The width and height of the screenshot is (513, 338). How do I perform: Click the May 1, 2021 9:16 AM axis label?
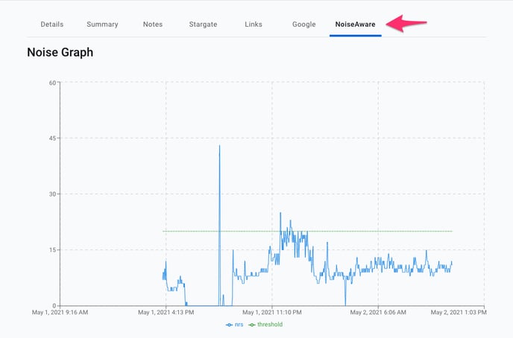click(x=60, y=313)
